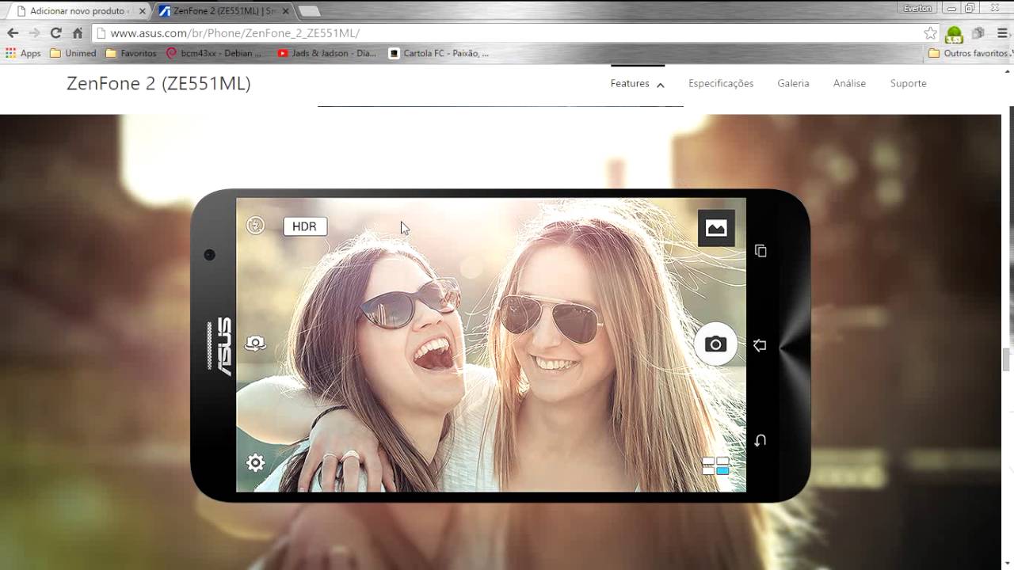The height and width of the screenshot is (570, 1014).
Task: Open the Especificações section
Action: 721,83
